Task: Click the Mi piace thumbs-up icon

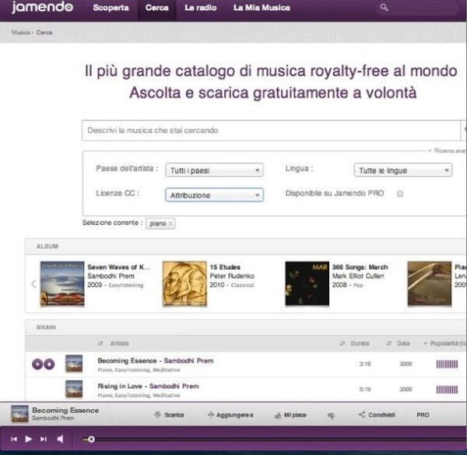Action: (x=277, y=415)
